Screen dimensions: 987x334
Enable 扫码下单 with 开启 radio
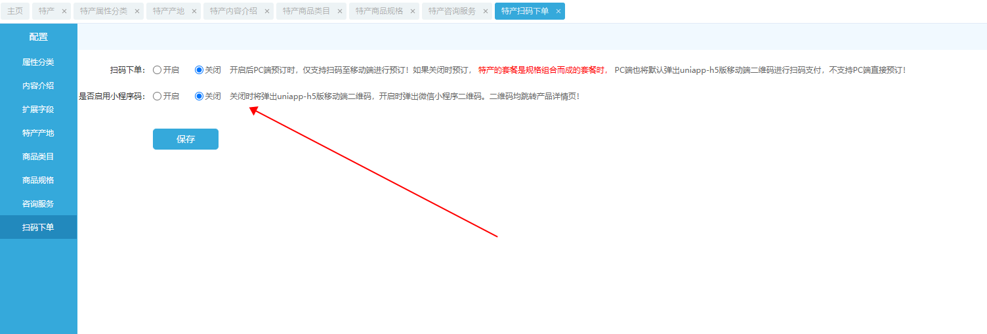(x=157, y=70)
